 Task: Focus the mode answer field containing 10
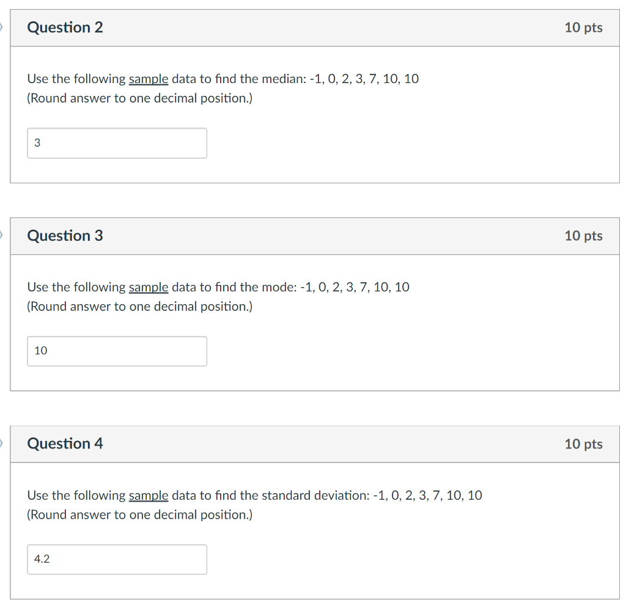tap(117, 351)
